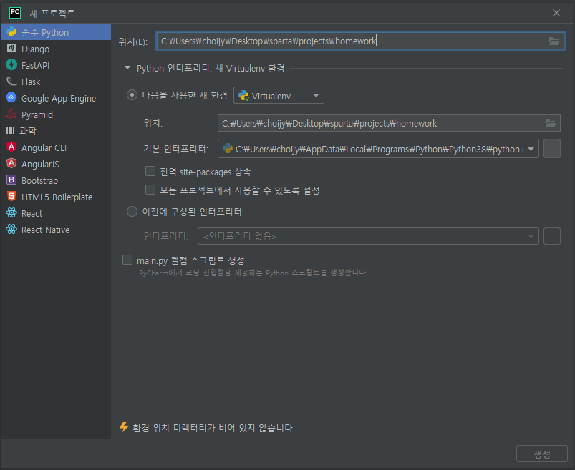This screenshot has height=470, width=575.
Task: Click the Google App Engine icon
Action: tap(11, 98)
